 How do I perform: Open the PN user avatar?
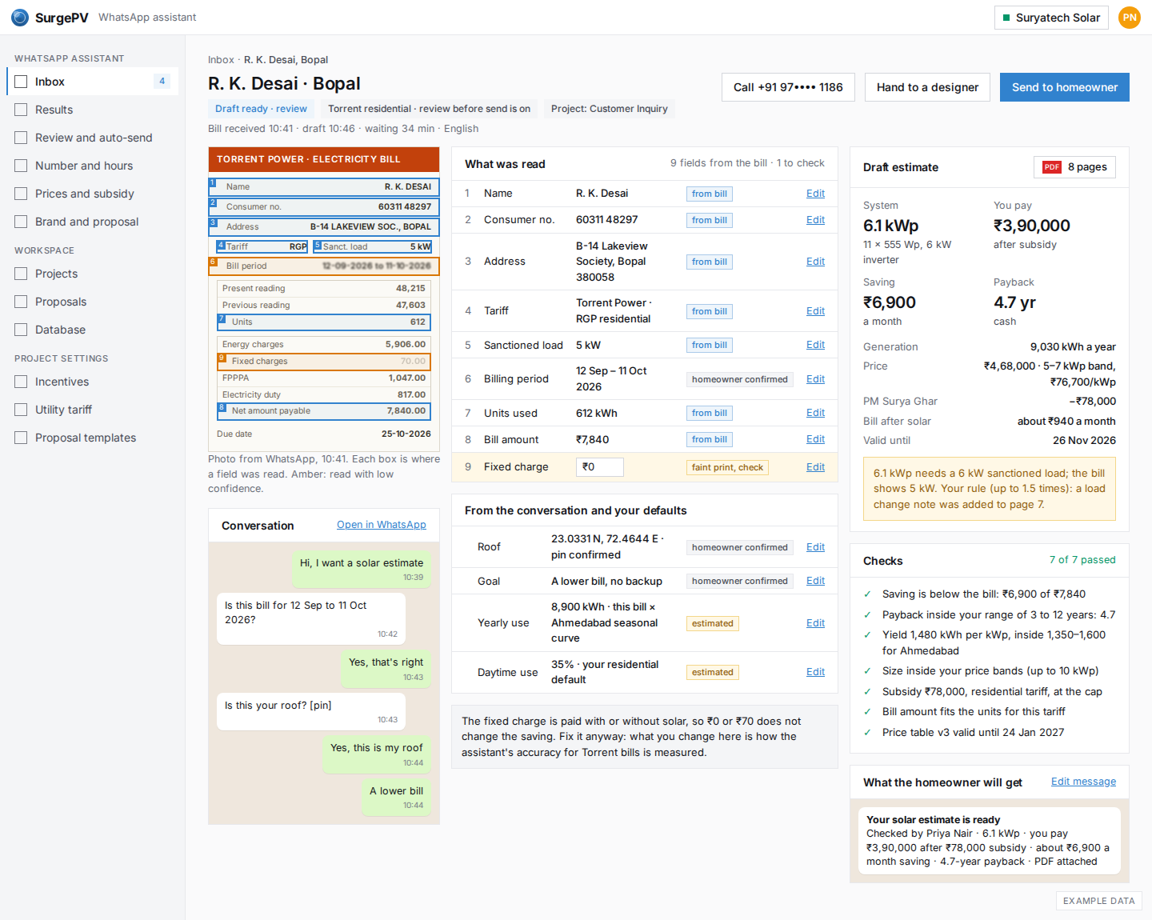tap(1129, 18)
